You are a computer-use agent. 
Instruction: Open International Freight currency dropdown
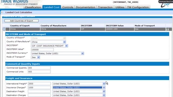(x=79, y=84)
